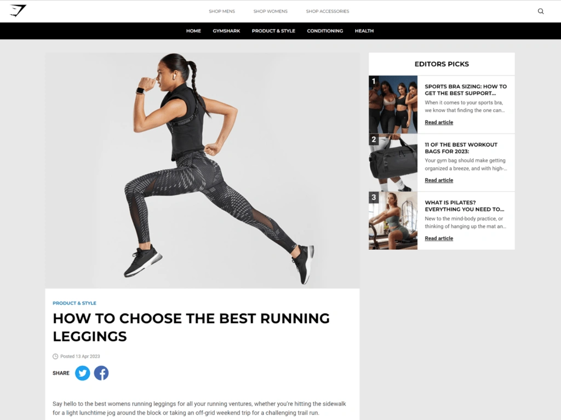Open the workout bag thumbnail image
This screenshot has width=561, height=420.
pyautogui.click(x=393, y=163)
